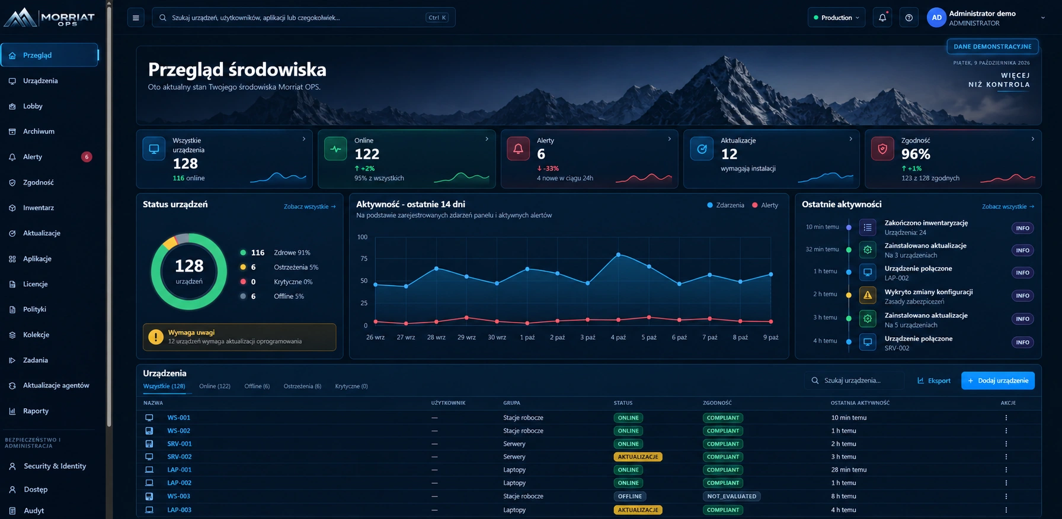This screenshot has height=519, width=1062.
Task: Collapse the sidebar with the hamburger menu icon
Action: coord(136,18)
